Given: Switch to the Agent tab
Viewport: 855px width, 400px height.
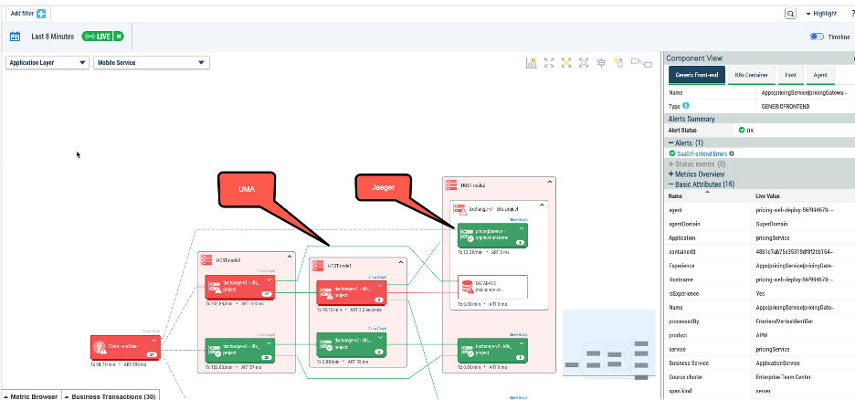Looking at the screenshot, I should 820,75.
